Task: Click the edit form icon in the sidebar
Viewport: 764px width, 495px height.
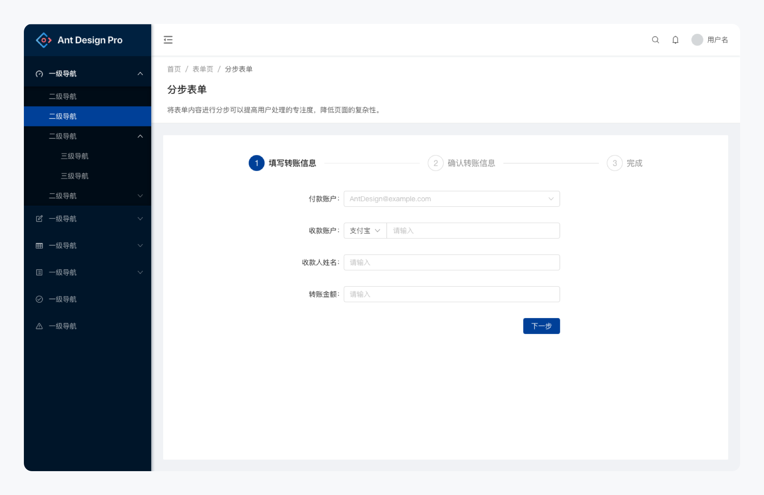Action: [x=39, y=219]
